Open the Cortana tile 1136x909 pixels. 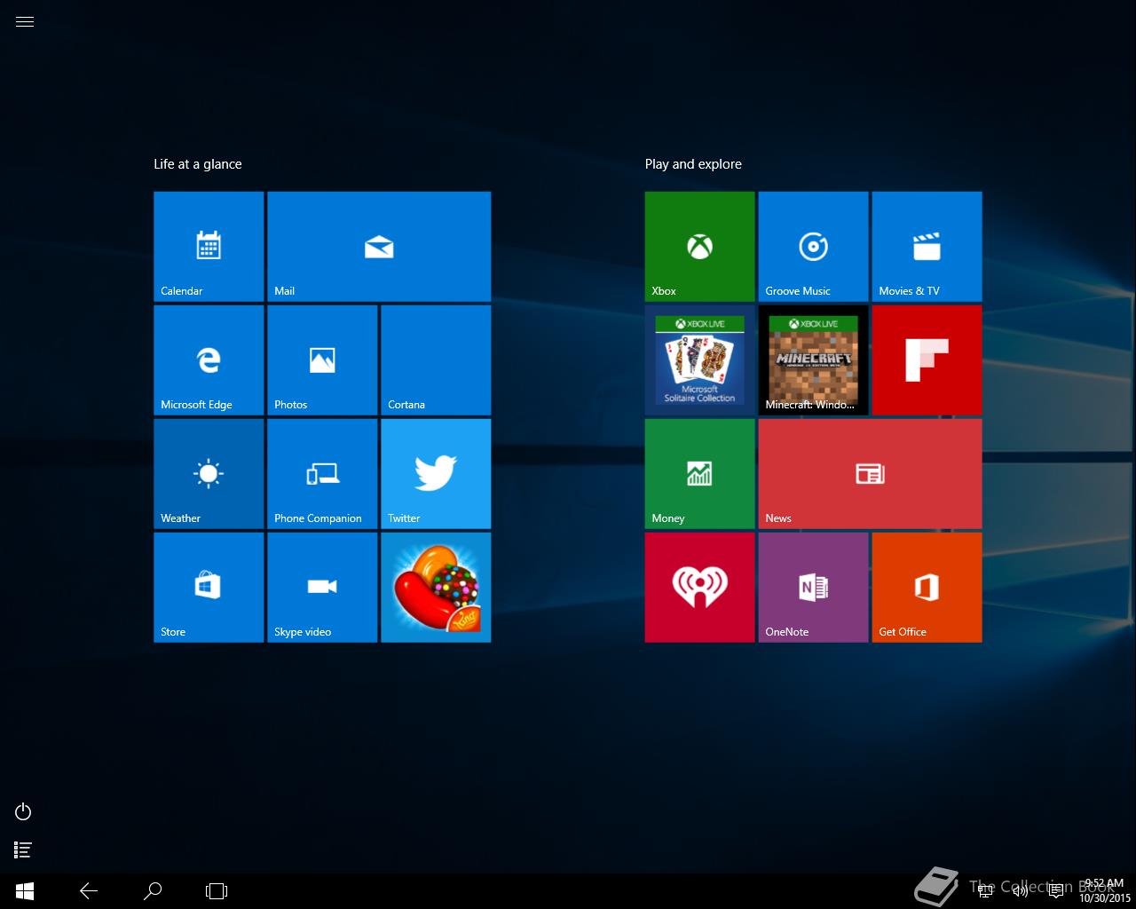[x=436, y=360]
